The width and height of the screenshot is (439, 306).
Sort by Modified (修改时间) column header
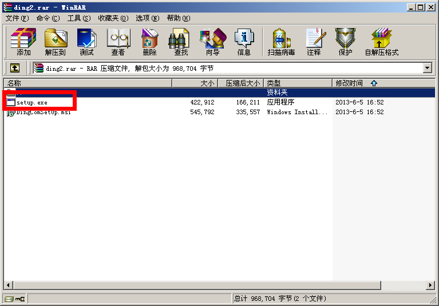click(x=383, y=83)
